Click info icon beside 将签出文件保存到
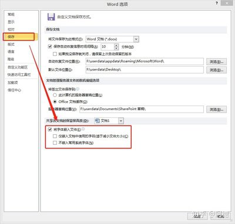 pos(78,89)
